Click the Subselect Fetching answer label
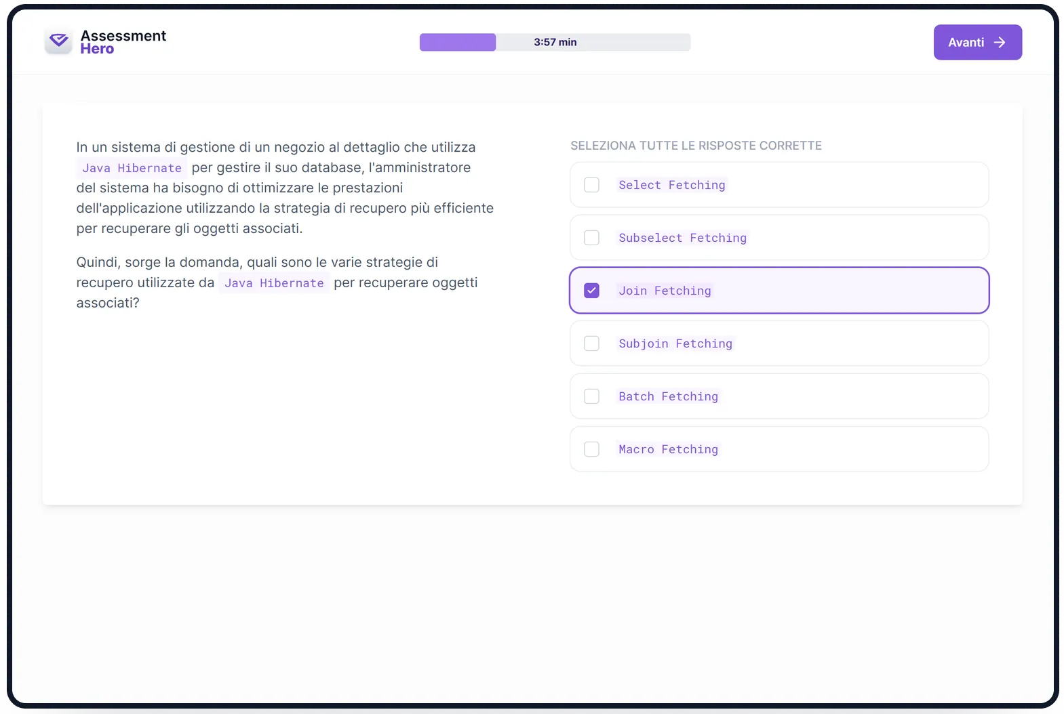1064x714 pixels. 682,238
